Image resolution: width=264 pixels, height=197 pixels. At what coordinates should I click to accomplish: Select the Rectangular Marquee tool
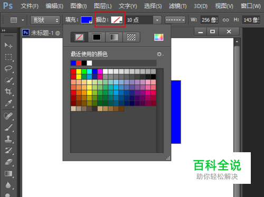[x=8, y=57]
